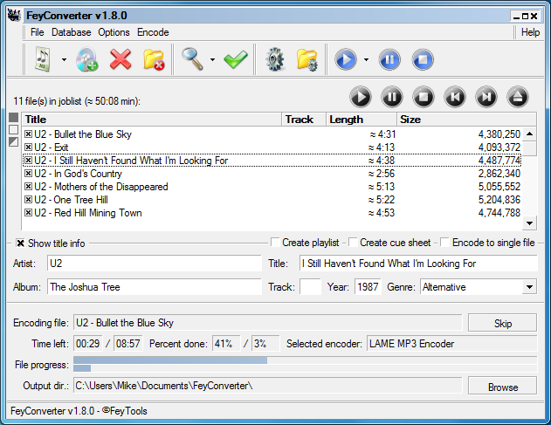Select U2 - One Tree Hill row text
The image size is (551, 425).
point(71,200)
